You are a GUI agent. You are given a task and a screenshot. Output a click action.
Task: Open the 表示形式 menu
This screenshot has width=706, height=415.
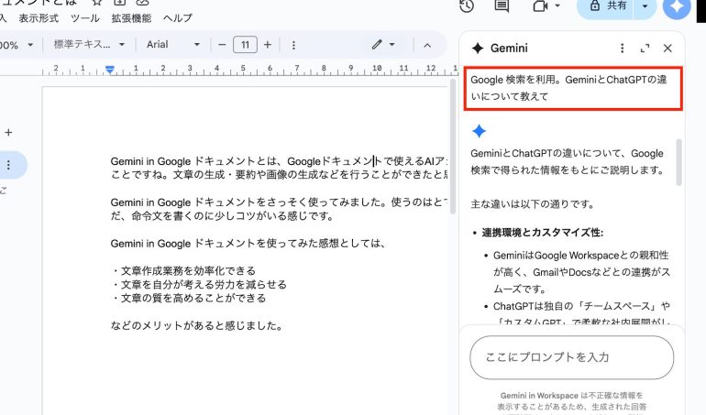[x=39, y=18]
